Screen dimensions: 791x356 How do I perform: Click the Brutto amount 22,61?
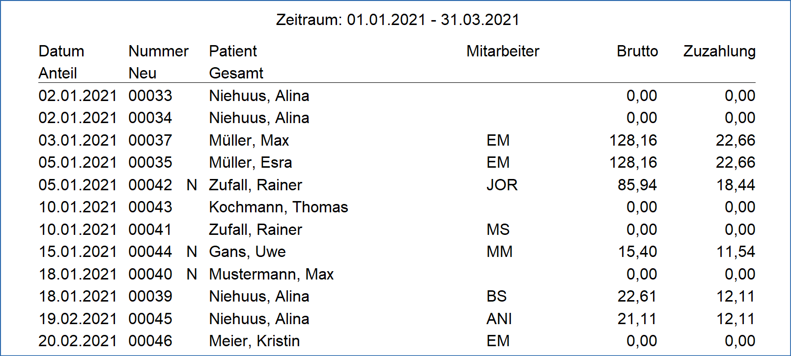[637, 296]
